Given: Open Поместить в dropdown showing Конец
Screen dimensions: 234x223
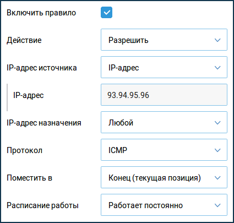Looking at the screenshot, I should tap(164, 177).
